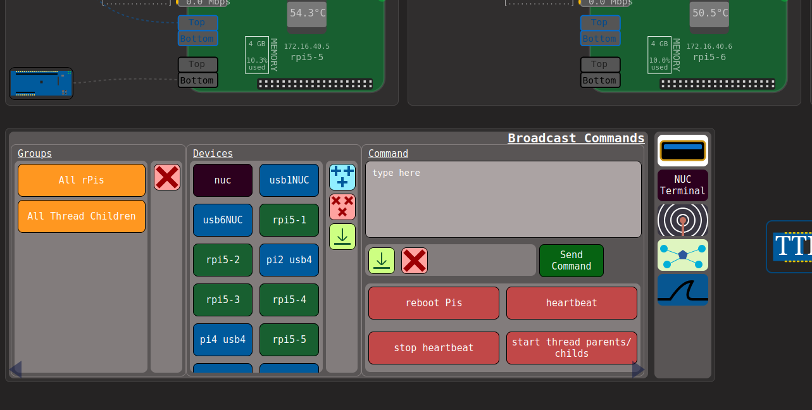Screen dimensions: 812x410
Task: Click black Bottom port on rpi5-6
Action: pos(600,80)
